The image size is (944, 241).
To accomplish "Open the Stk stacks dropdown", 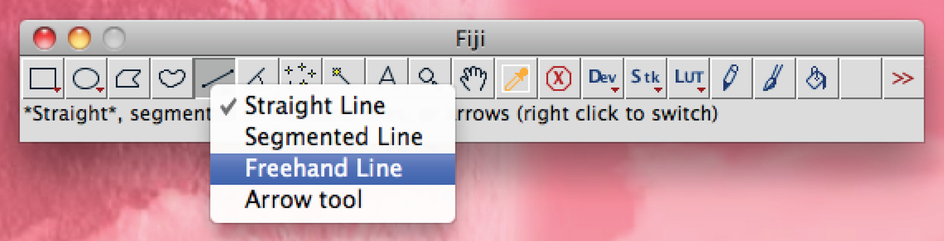I will pyautogui.click(x=645, y=78).
